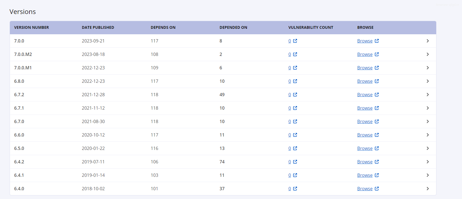462x199 pixels.
Task: Click external-link icon beside Browse for 7.0.0
Action: click(377, 41)
